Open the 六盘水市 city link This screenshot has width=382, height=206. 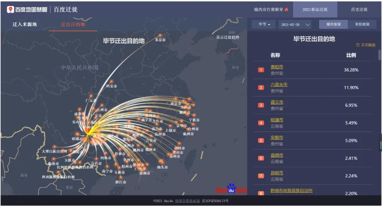(279, 85)
